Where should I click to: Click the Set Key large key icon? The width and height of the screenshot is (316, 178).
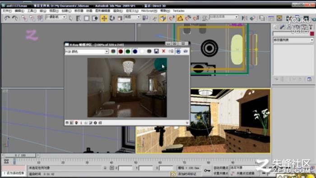(207, 170)
